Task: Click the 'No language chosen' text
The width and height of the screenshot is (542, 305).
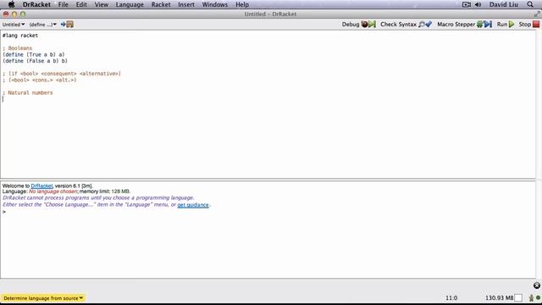Action: (x=53, y=191)
